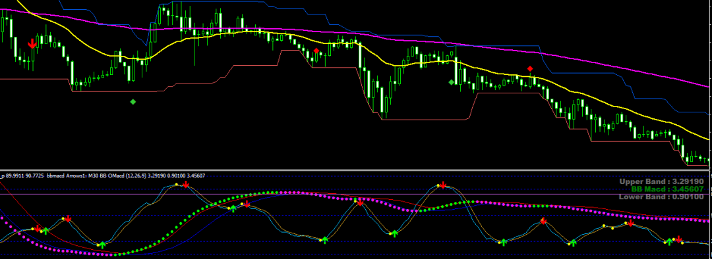
Task: Select the green 'BB Macd : 3.45607' label
Action: point(667,189)
